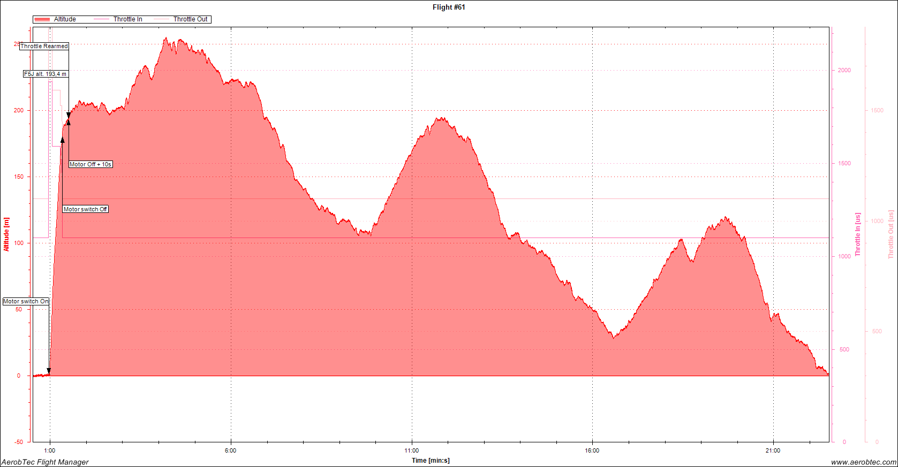Click the 200 altitude axis tick label
The height and width of the screenshot is (467, 898).
tap(19, 110)
